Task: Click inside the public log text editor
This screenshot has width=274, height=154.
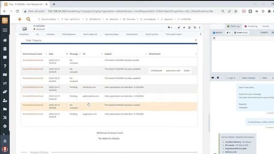Action: pyautogui.click(x=243, y=56)
